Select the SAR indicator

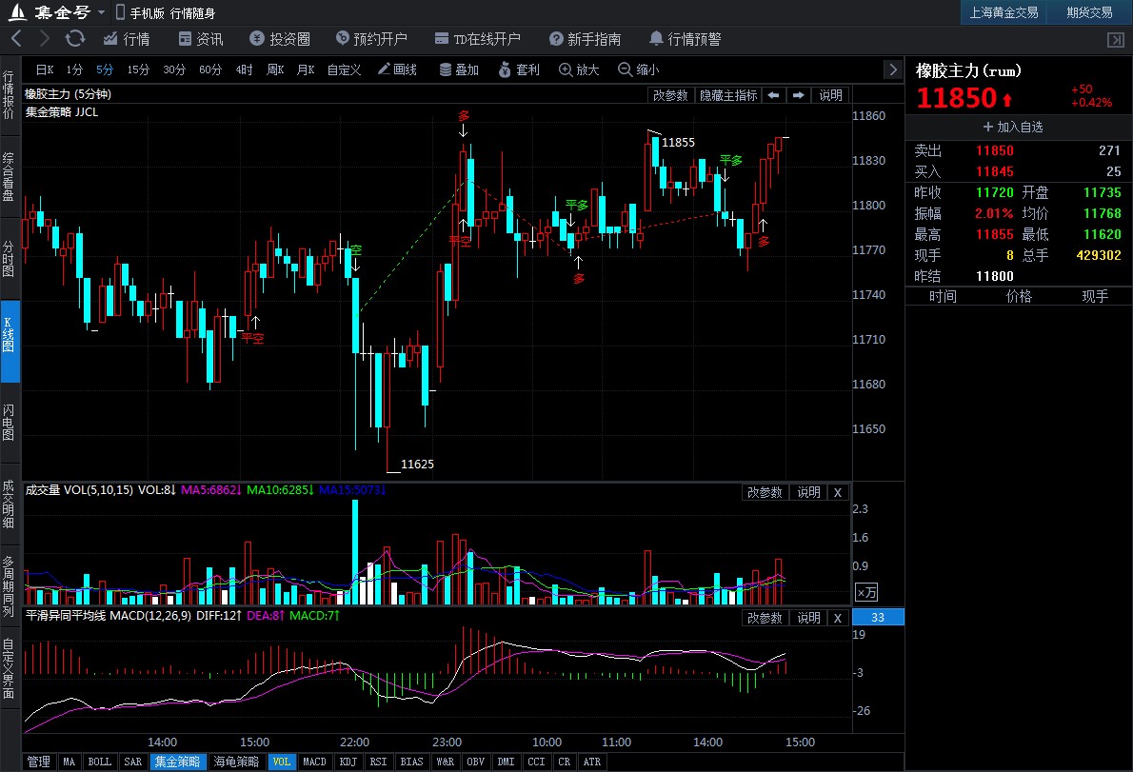click(133, 762)
